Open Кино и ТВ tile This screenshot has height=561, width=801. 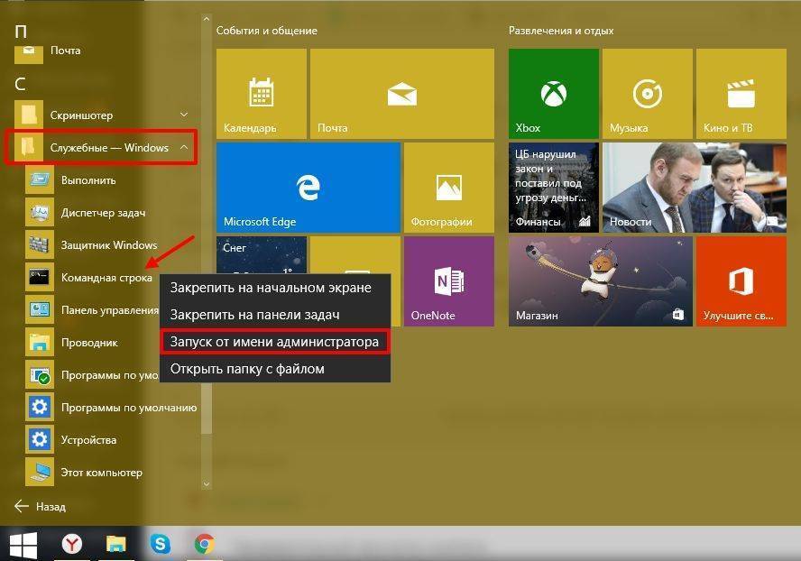(741, 93)
